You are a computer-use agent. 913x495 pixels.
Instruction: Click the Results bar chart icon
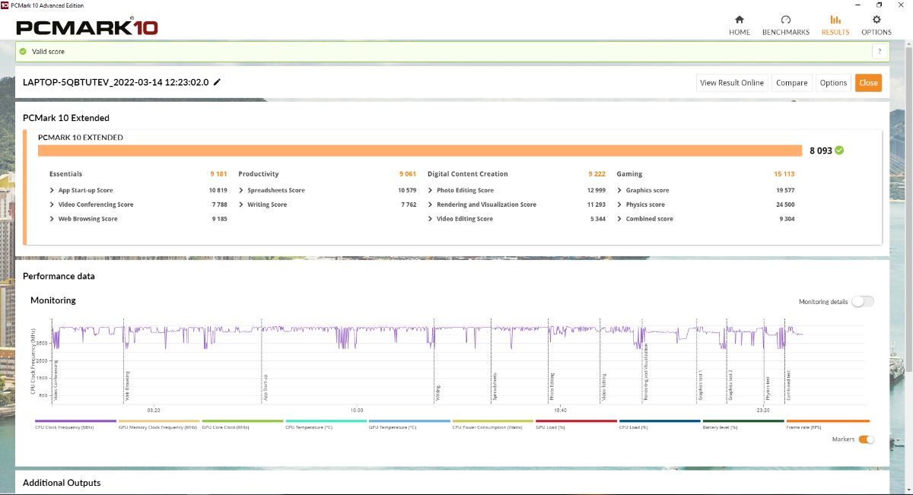point(835,20)
